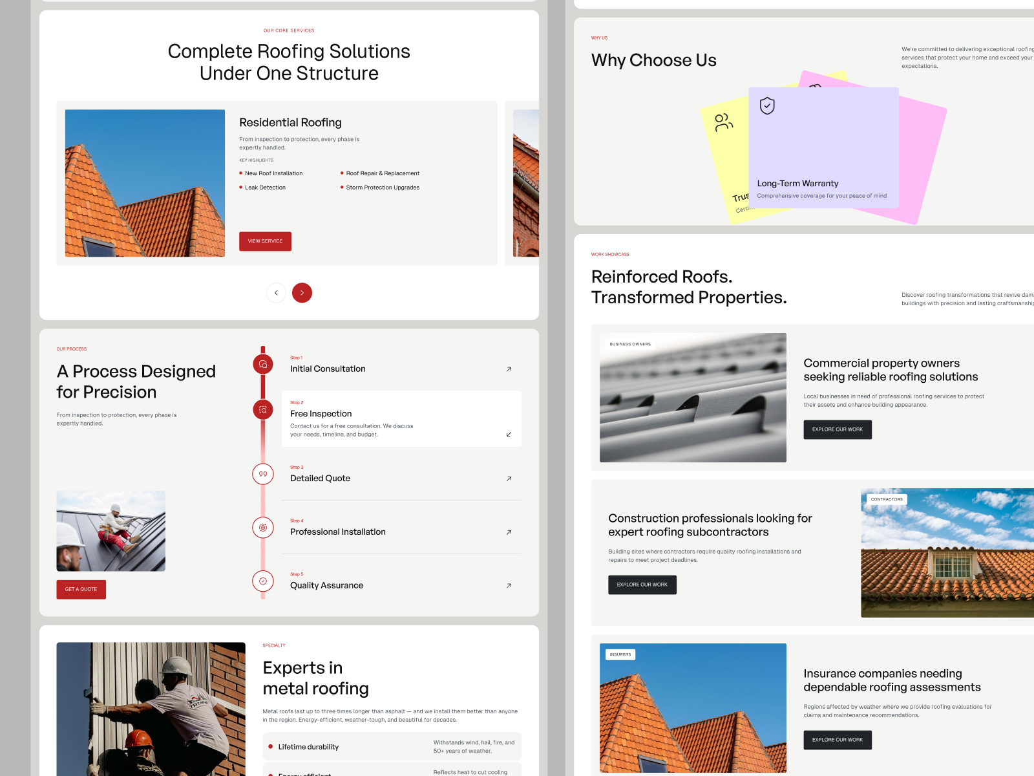Click EXPLORE OUR WORK under Construction professionals

(x=642, y=585)
